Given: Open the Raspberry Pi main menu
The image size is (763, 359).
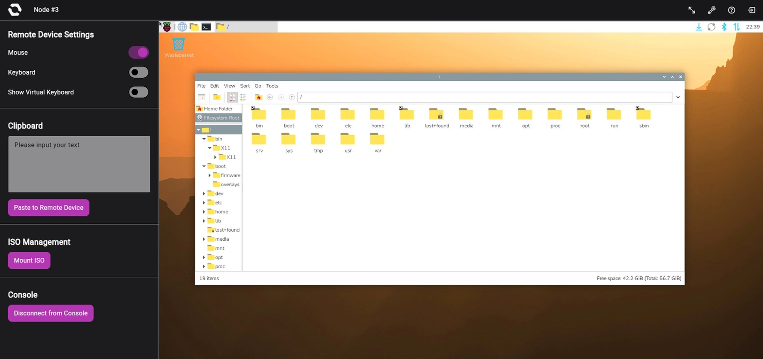Looking at the screenshot, I should (x=167, y=27).
